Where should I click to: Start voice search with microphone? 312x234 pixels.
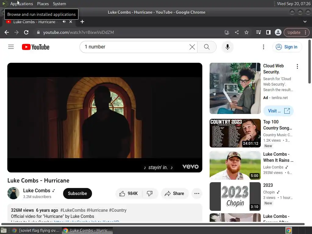[x=227, y=47]
